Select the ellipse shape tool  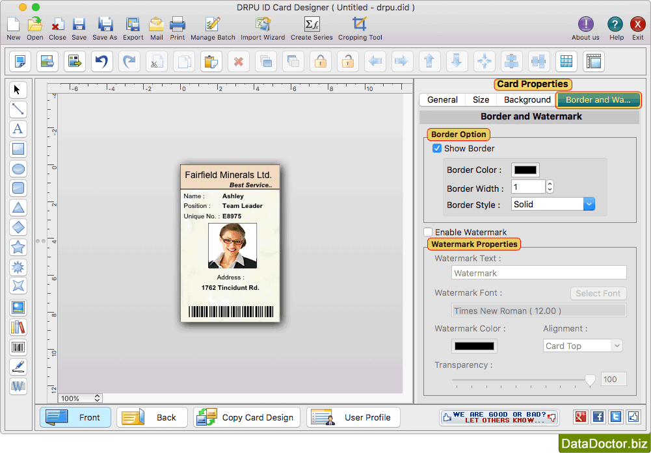pos(18,169)
